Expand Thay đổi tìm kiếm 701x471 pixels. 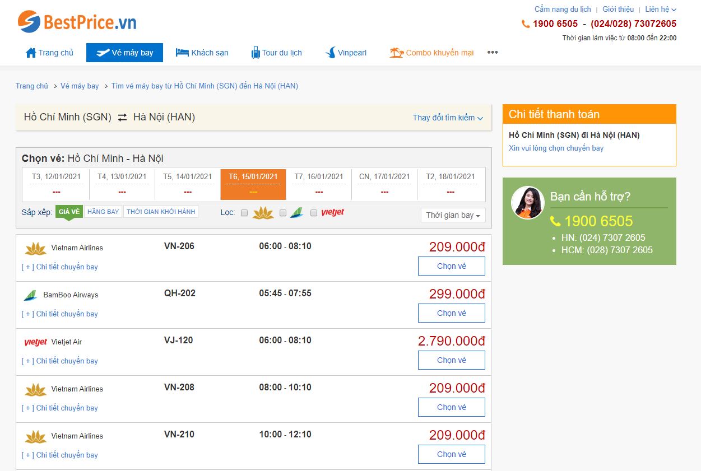click(448, 118)
